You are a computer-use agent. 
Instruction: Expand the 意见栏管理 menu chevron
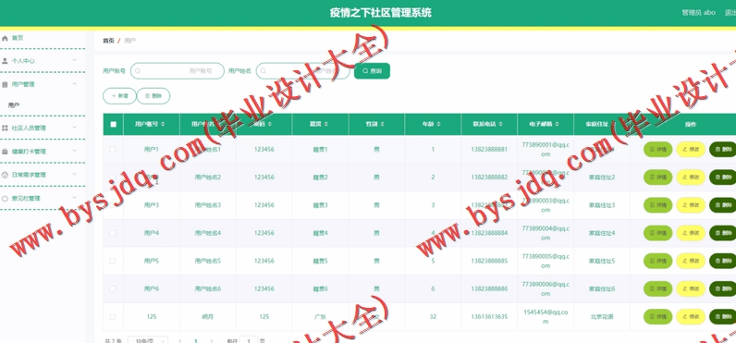[75, 198]
